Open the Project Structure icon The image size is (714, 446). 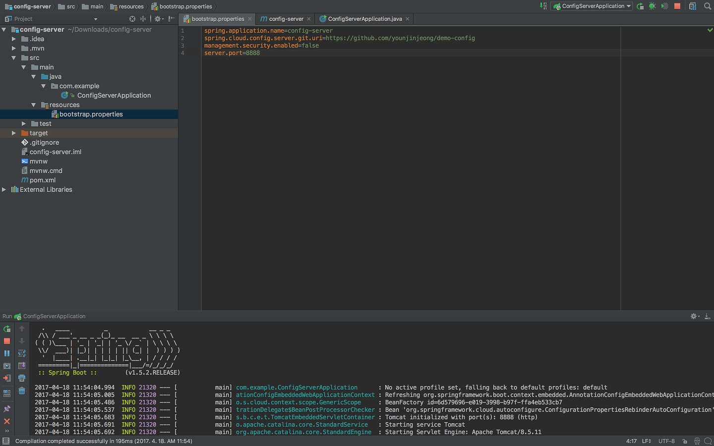coord(693,6)
